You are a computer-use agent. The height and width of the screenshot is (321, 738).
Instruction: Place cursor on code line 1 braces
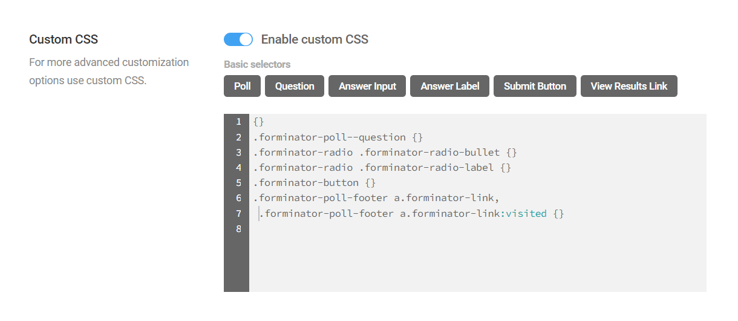click(x=259, y=122)
